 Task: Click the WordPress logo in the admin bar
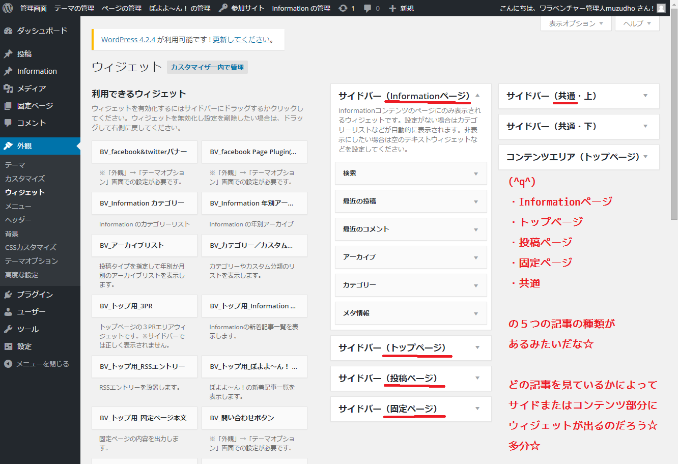[x=8, y=8]
